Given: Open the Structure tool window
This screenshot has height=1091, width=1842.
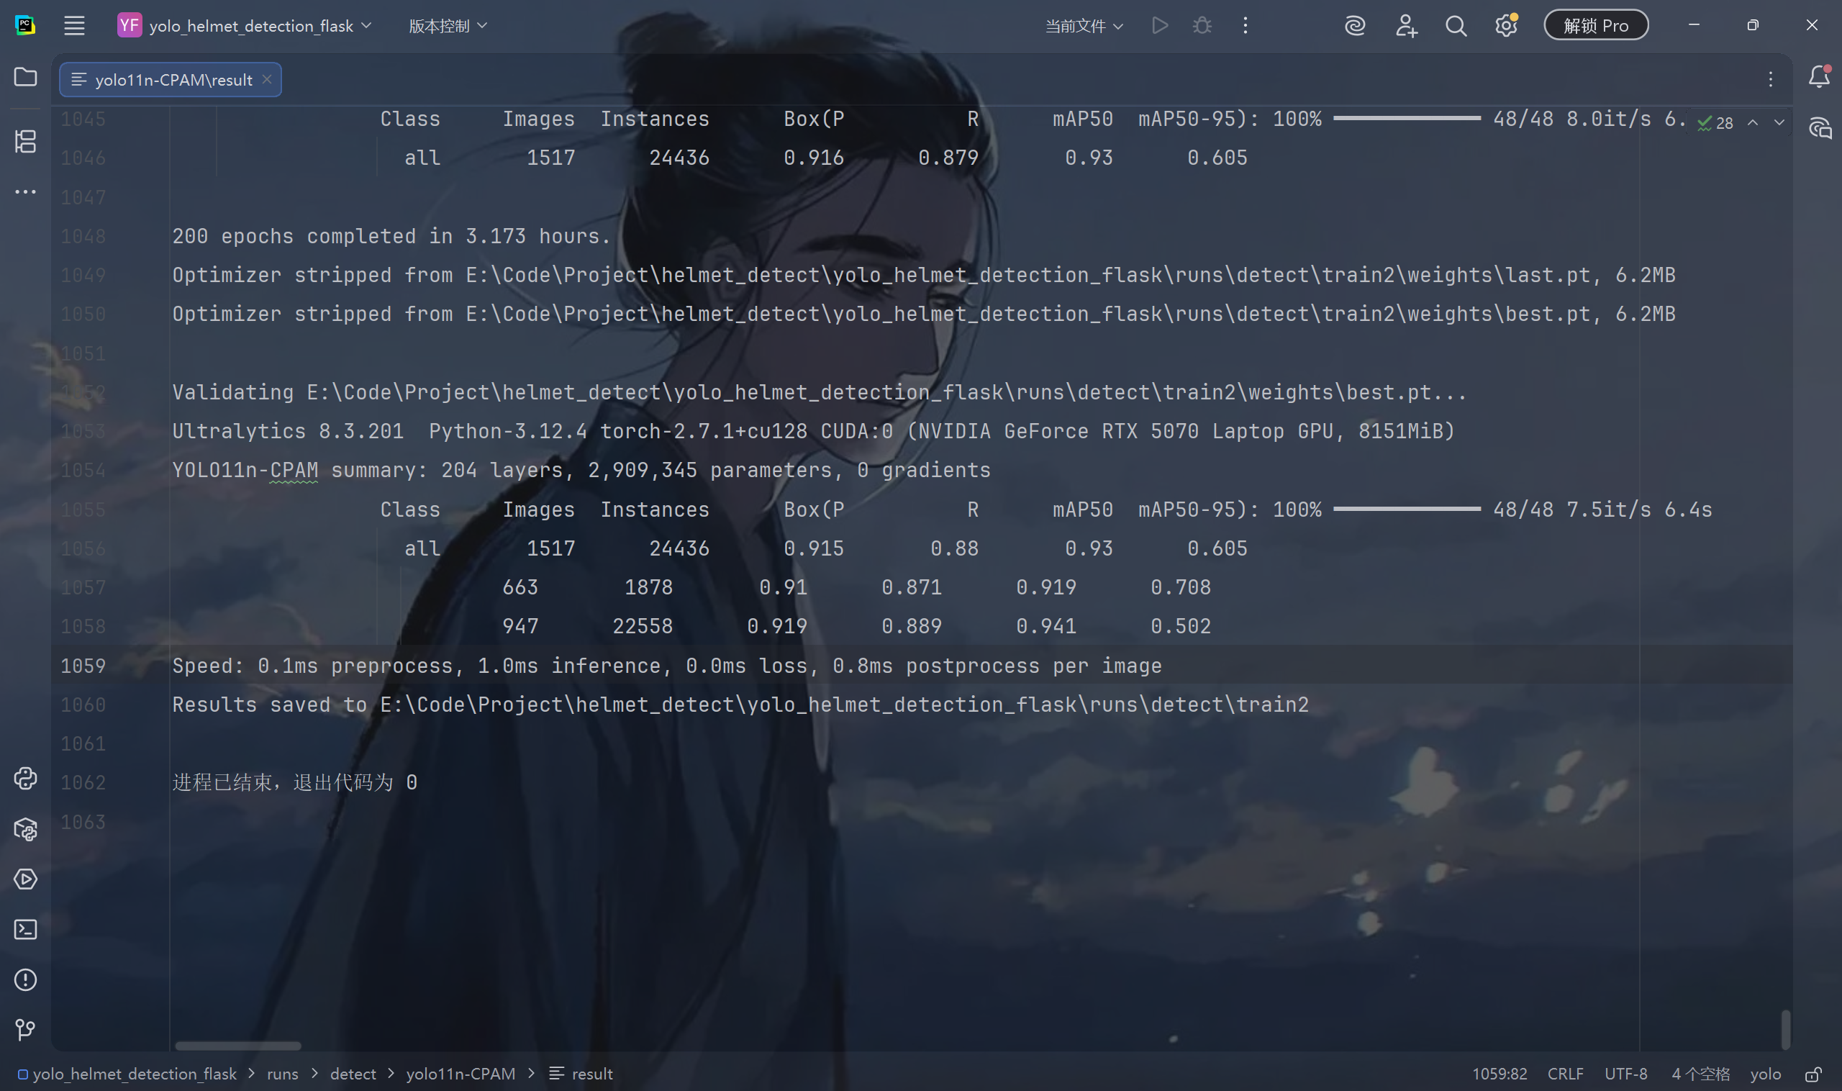Looking at the screenshot, I should pyautogui.click(x=26, y=141).
